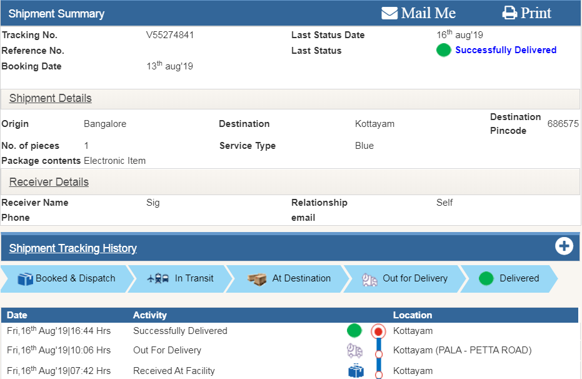Click the Delivered green circle icon
582x379 pixels.
point(486,279)
